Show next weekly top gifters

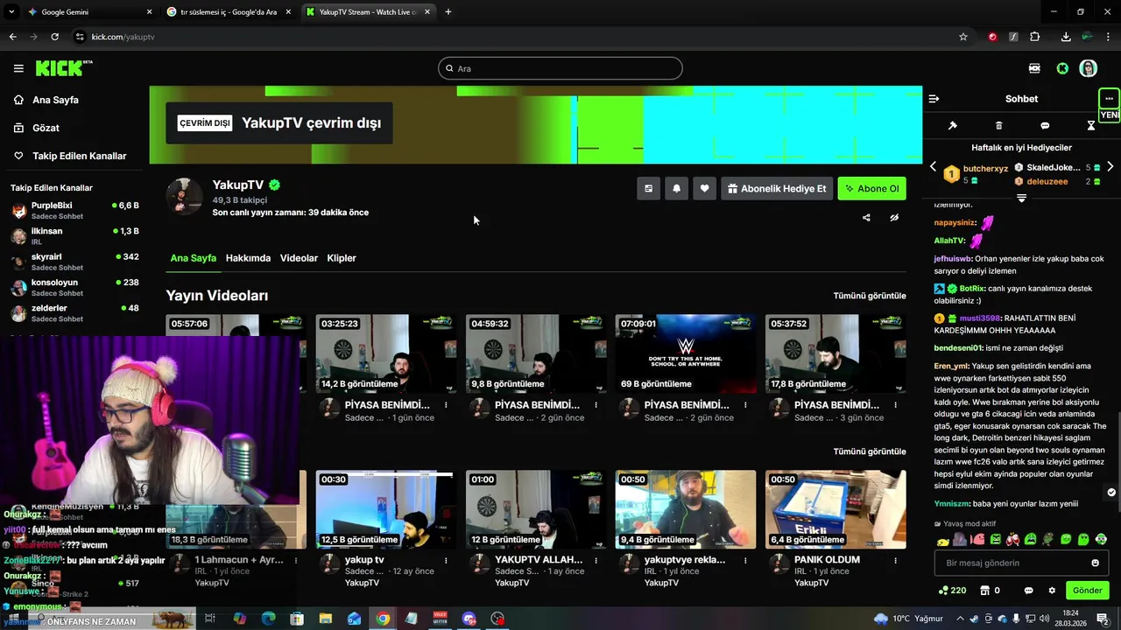click(x=1110, y=166)
